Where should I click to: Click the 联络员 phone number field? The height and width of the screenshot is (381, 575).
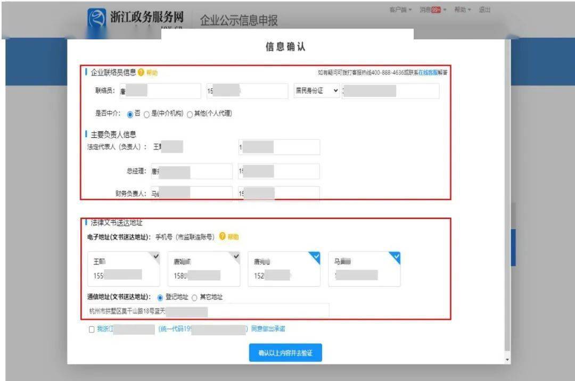click(247, 91)
